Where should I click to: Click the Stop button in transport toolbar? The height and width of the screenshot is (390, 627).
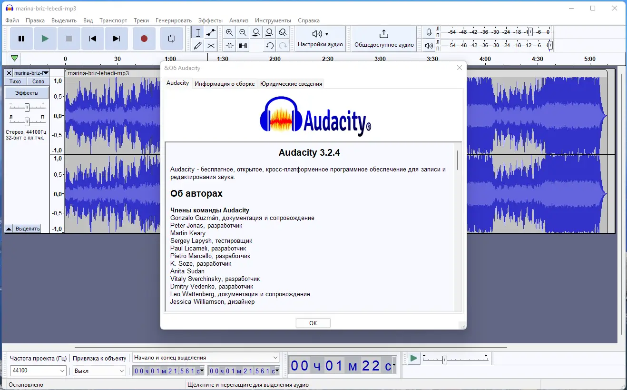(x=69, y=39)
